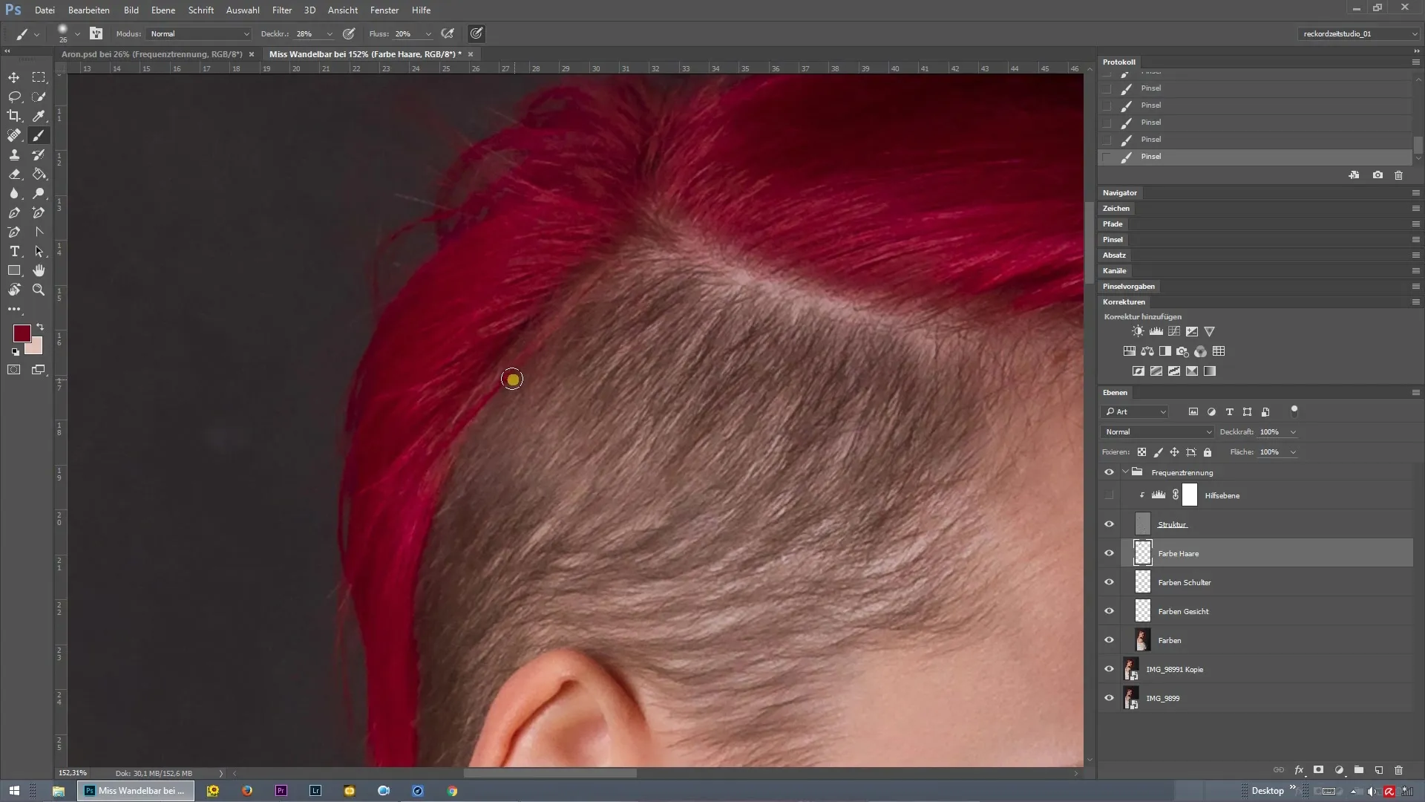Add a Brightness/Contrast adjustment
Viewport: 1425px width, 802px height.
[x=1138, y=331]
